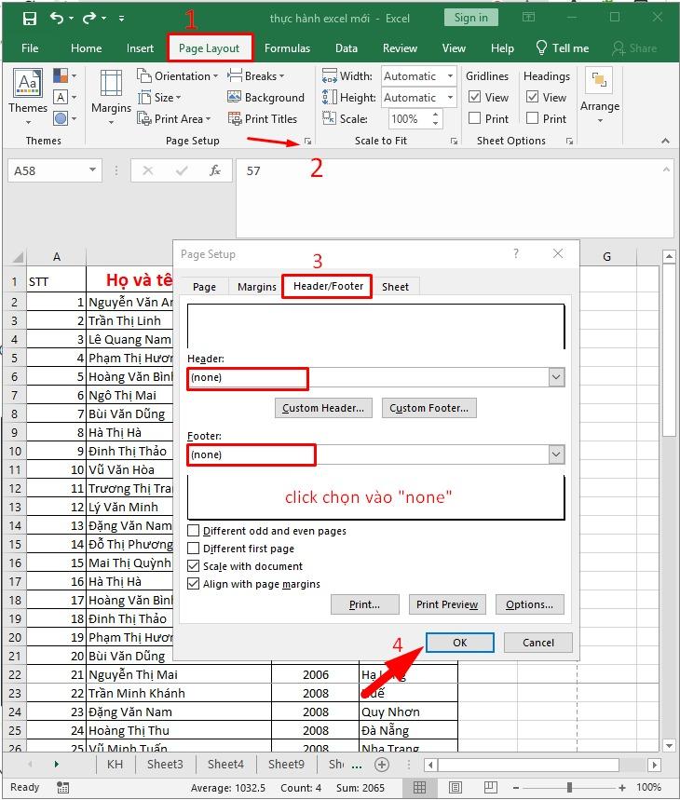Open the Name Box dropdown arrow
This screenshot has height=800, width=680.
pyautogui.click(x=92, y=169)
